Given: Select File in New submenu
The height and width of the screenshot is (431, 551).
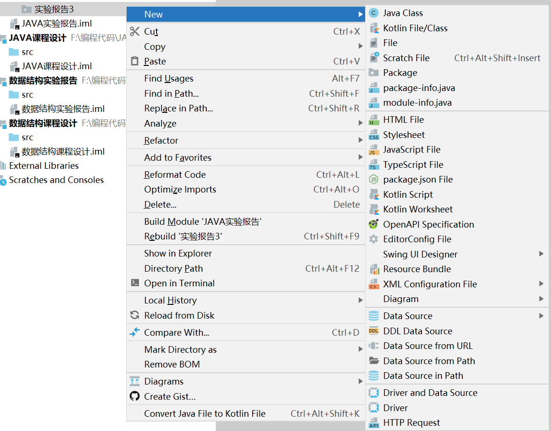Looking at the screenshot, I should (x=457, y=43).
